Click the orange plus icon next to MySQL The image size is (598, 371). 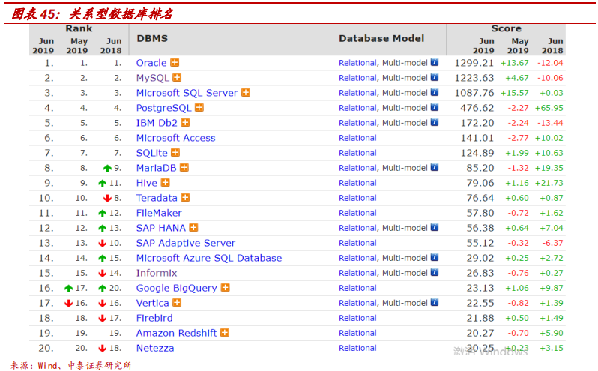(177, 77)
